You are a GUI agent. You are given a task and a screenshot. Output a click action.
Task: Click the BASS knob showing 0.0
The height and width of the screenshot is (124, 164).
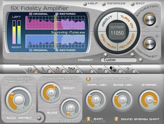[122, 100]
